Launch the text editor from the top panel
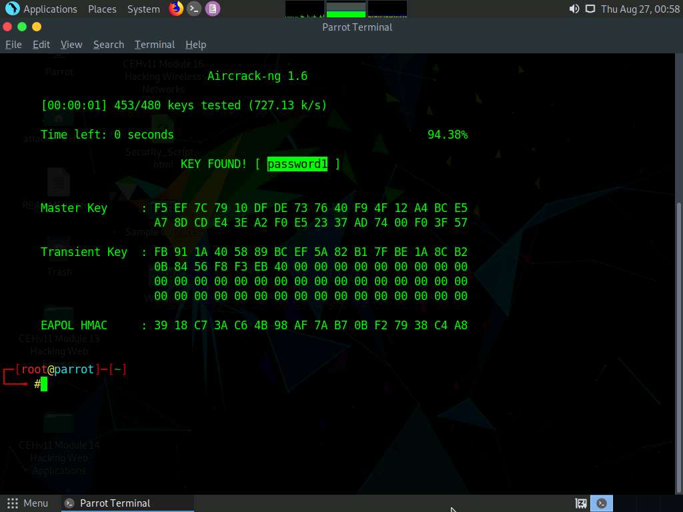Viewport: 683px width, 512px height. tap(213, 9)
